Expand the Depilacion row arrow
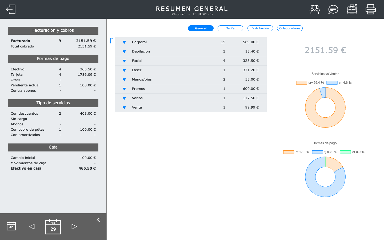Screen dimensions: 384x240 124,51
